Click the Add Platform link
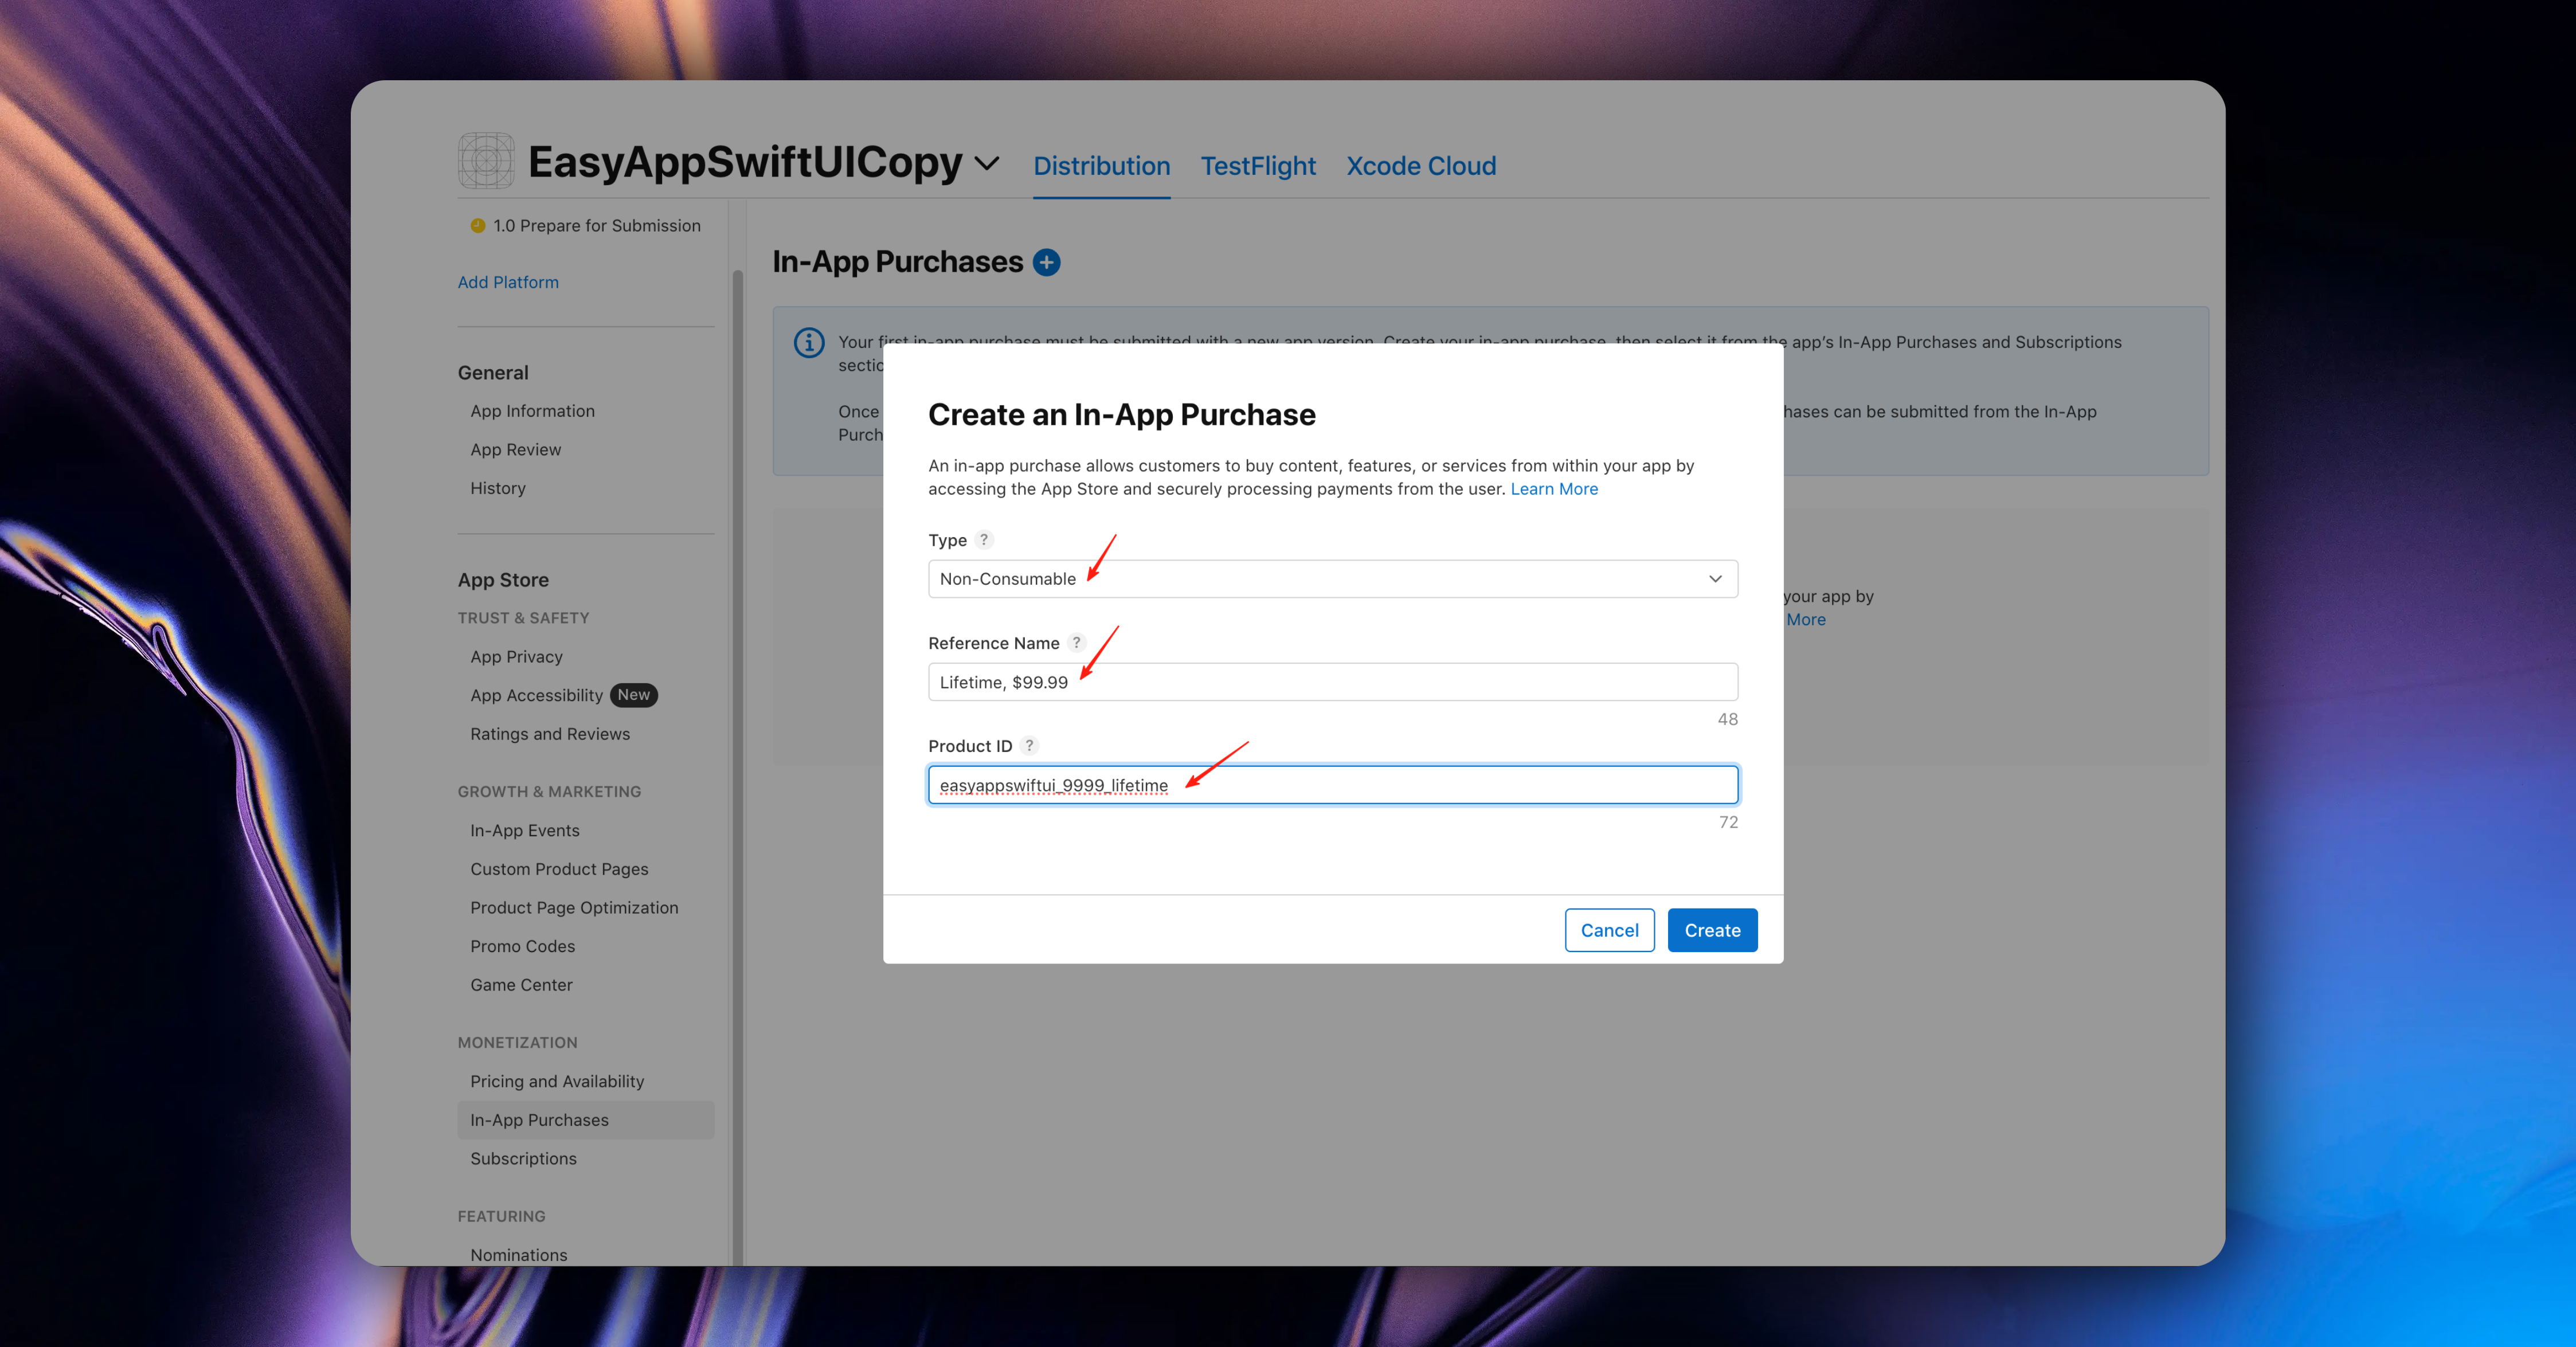 508,282
